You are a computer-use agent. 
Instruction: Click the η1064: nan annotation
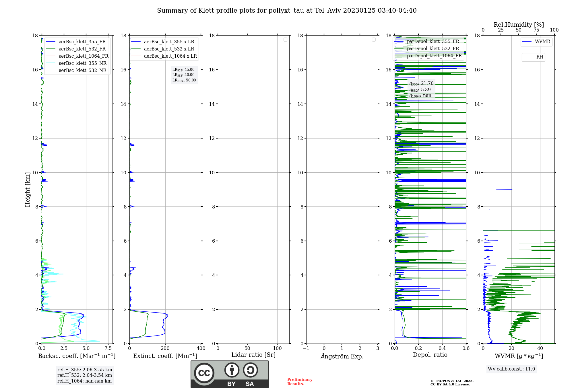click(420, 96)
